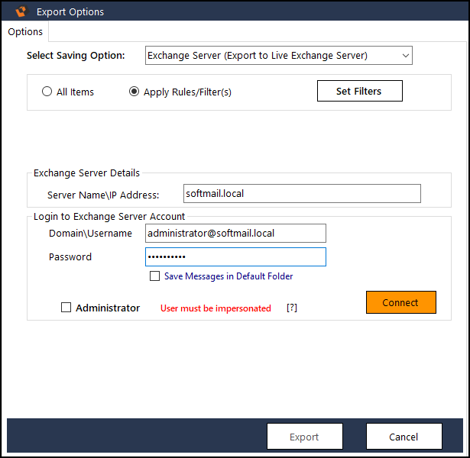Image resolution: width=470 pixels, height=458 pixels.
Task: Click the Export Options title bar text
Action: (70, 12)
